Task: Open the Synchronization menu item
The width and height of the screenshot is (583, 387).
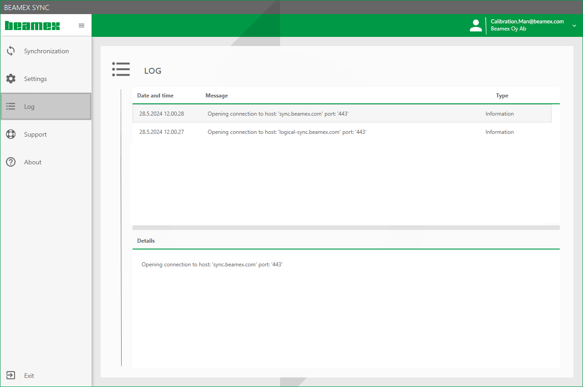Action: pos(46,51)
